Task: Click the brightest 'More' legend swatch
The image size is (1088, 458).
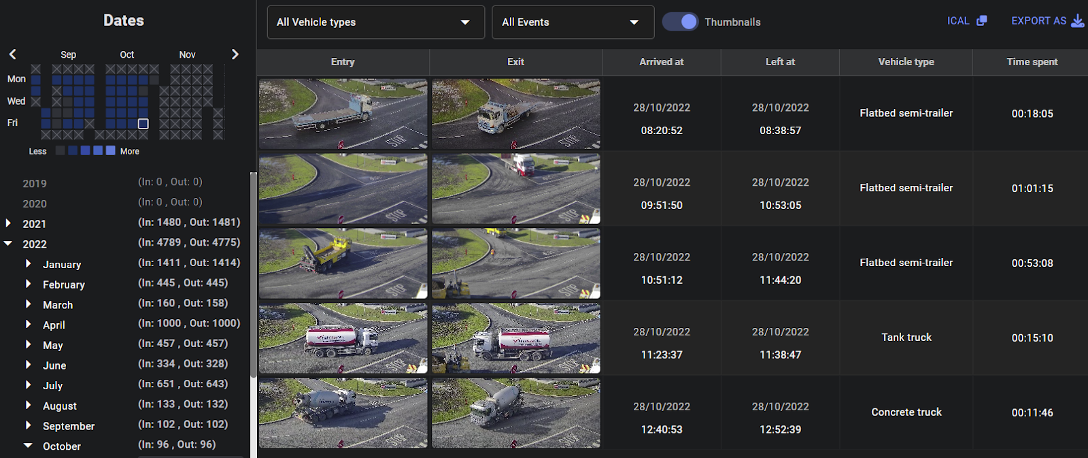Action: [x=110, y=150]
